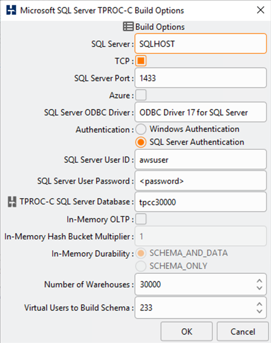Decrease Virtual Users to Build Schema
The image size is (271, 343).
(x=259, y=311)
